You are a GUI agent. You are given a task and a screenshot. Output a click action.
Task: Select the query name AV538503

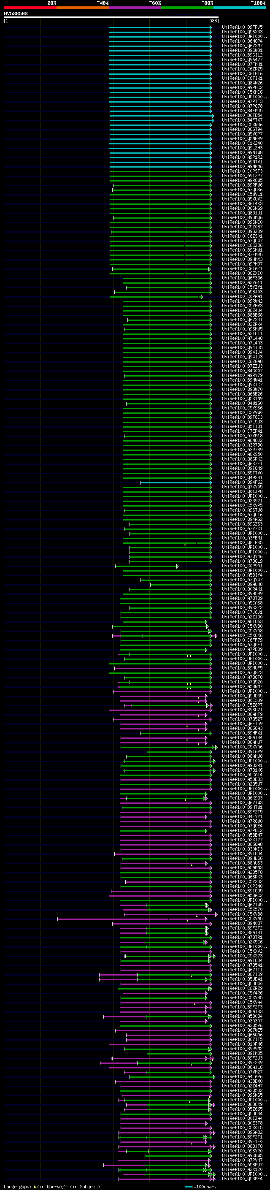click(16, 14)
